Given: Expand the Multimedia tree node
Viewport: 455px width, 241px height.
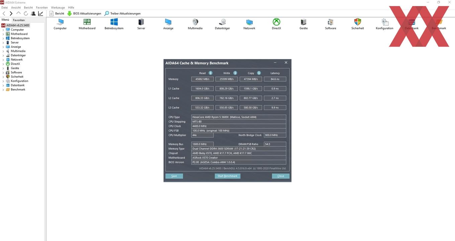Looking at the screenshot, I should (x=3, y=51).
